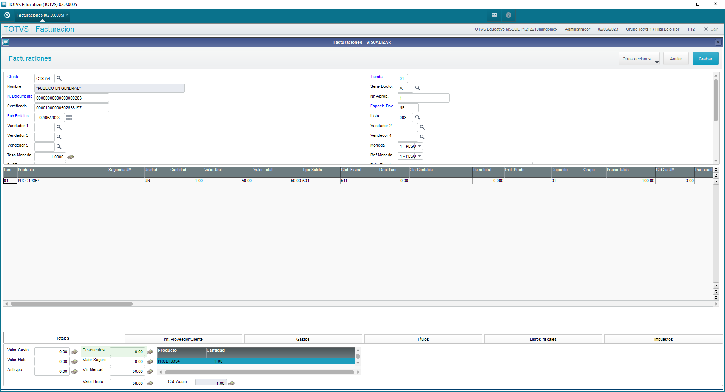Search Lista with the magnifier icon
This screenshot has width=725, height=392.
point(418,118)
